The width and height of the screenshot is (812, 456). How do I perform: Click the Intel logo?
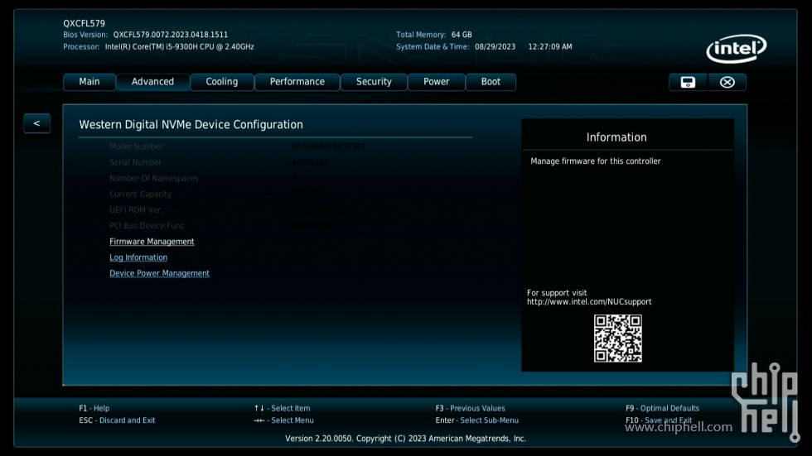[x=737, y=49]
